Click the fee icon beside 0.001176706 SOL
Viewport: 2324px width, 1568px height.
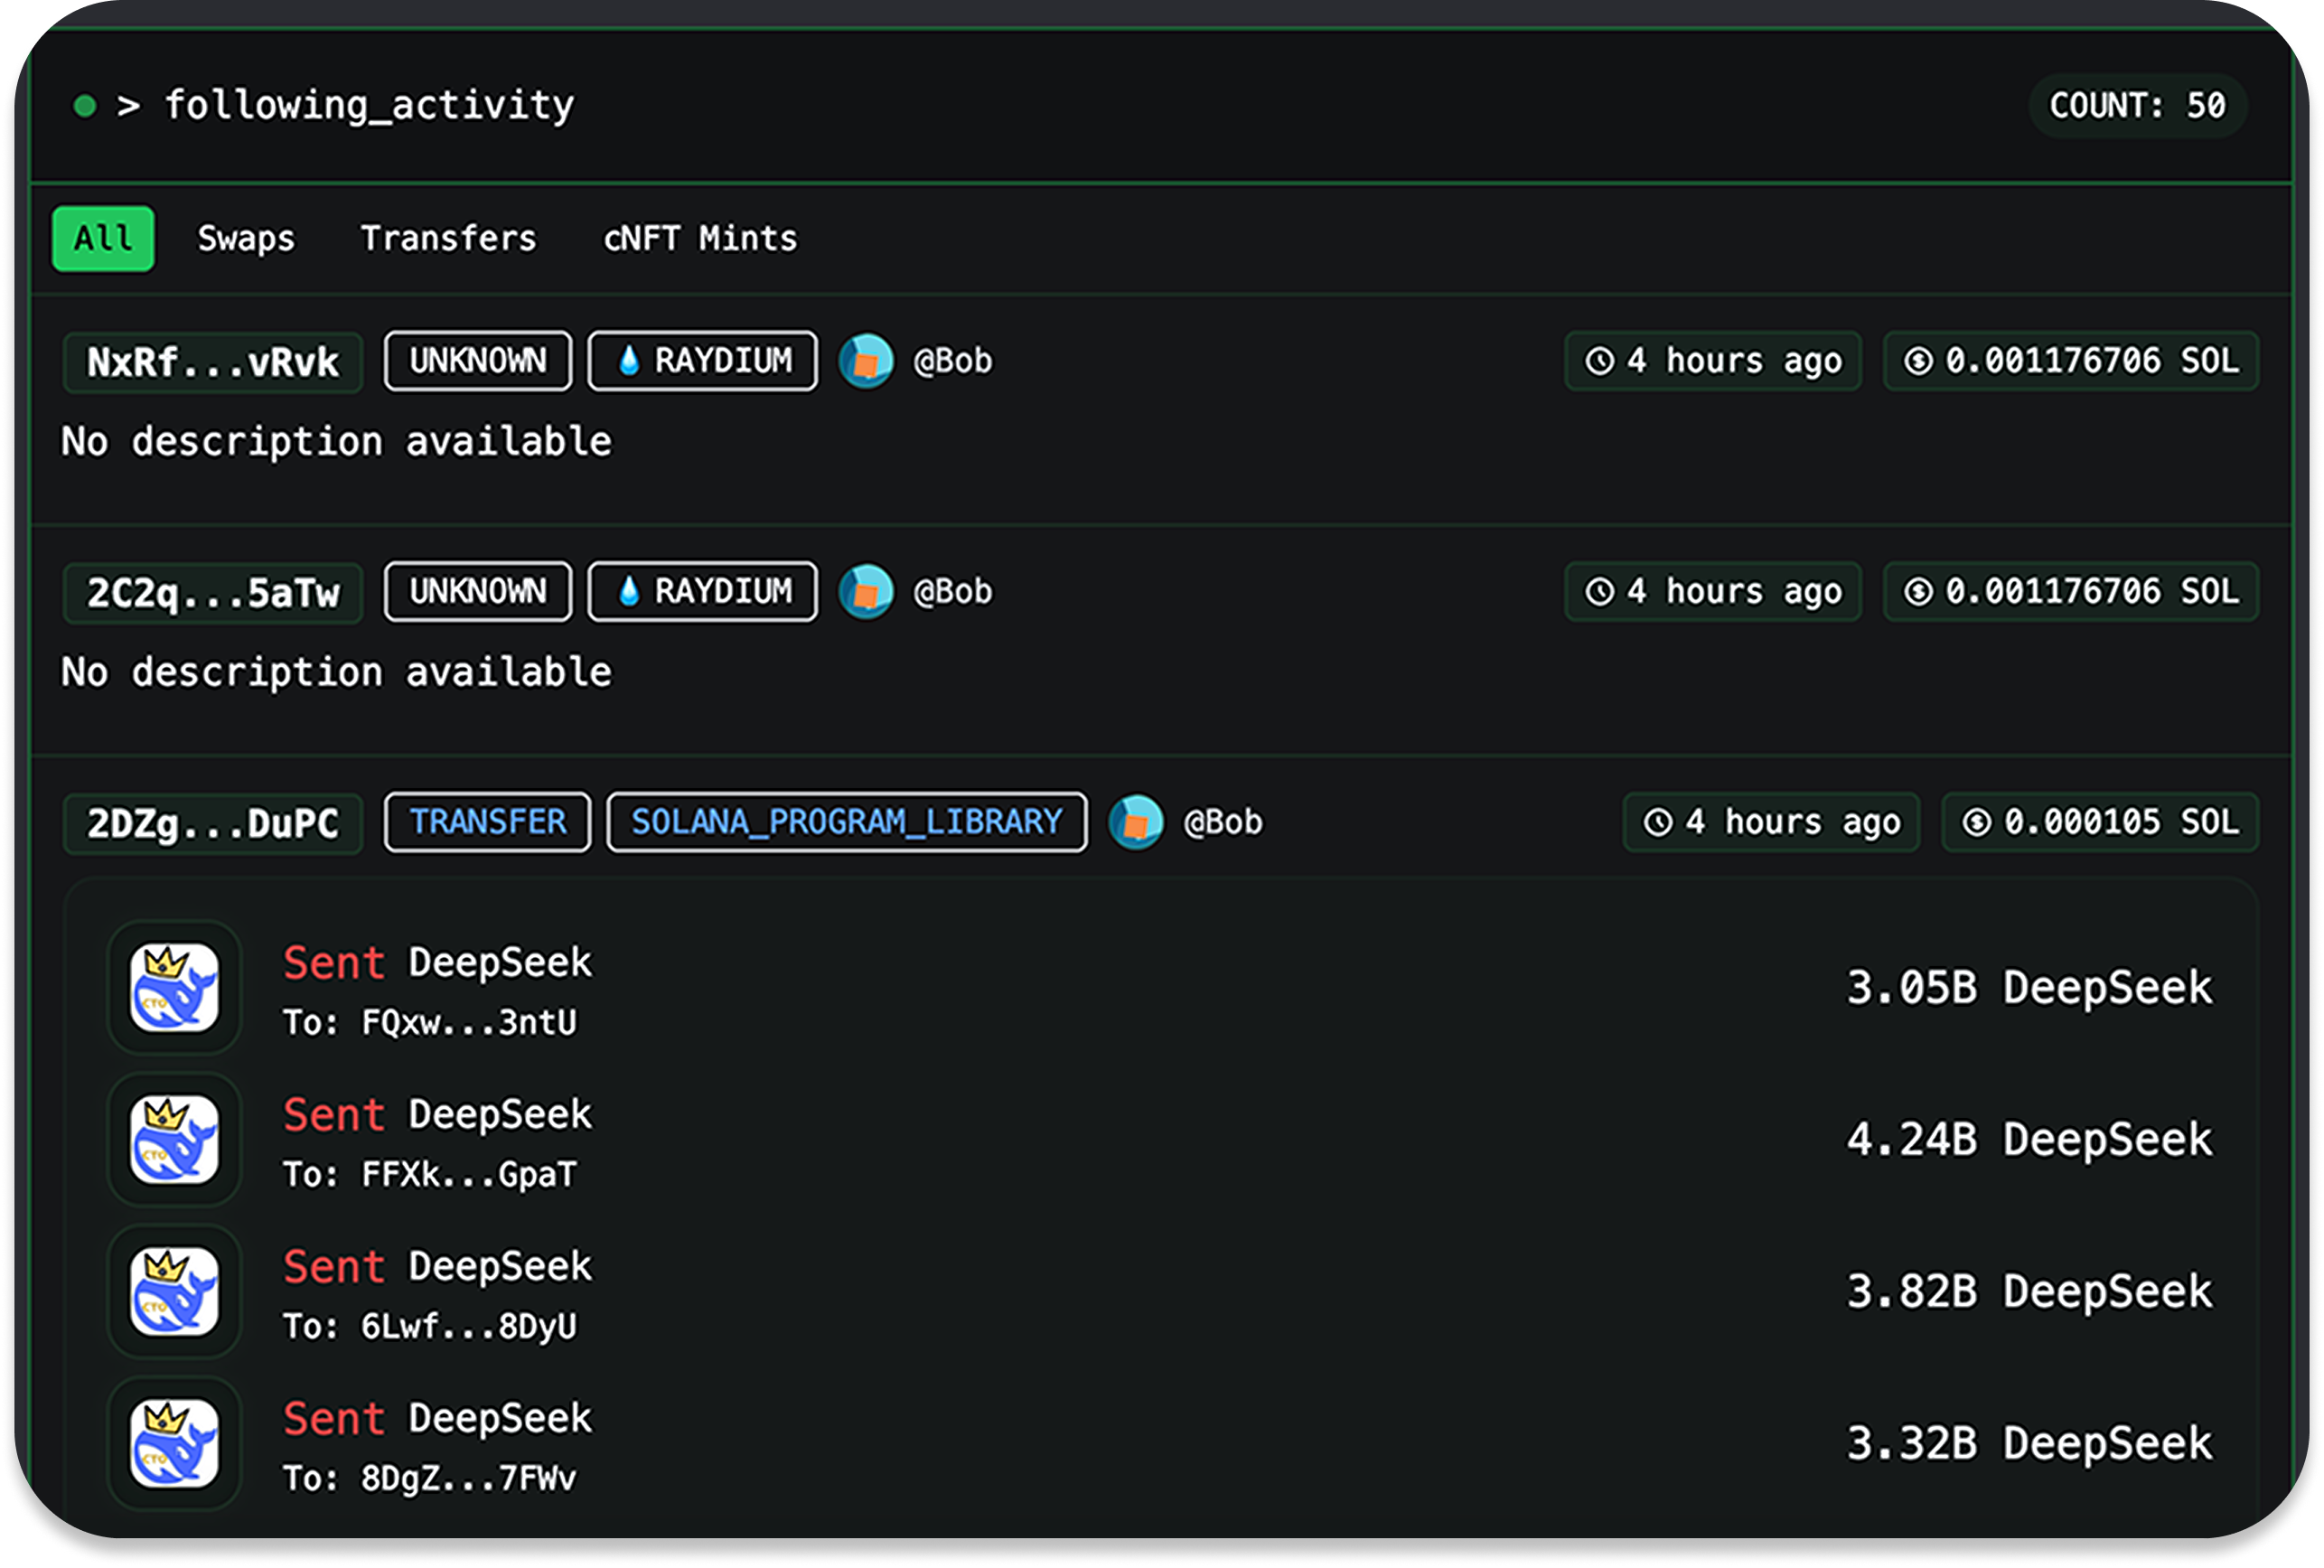point(1920,361)
